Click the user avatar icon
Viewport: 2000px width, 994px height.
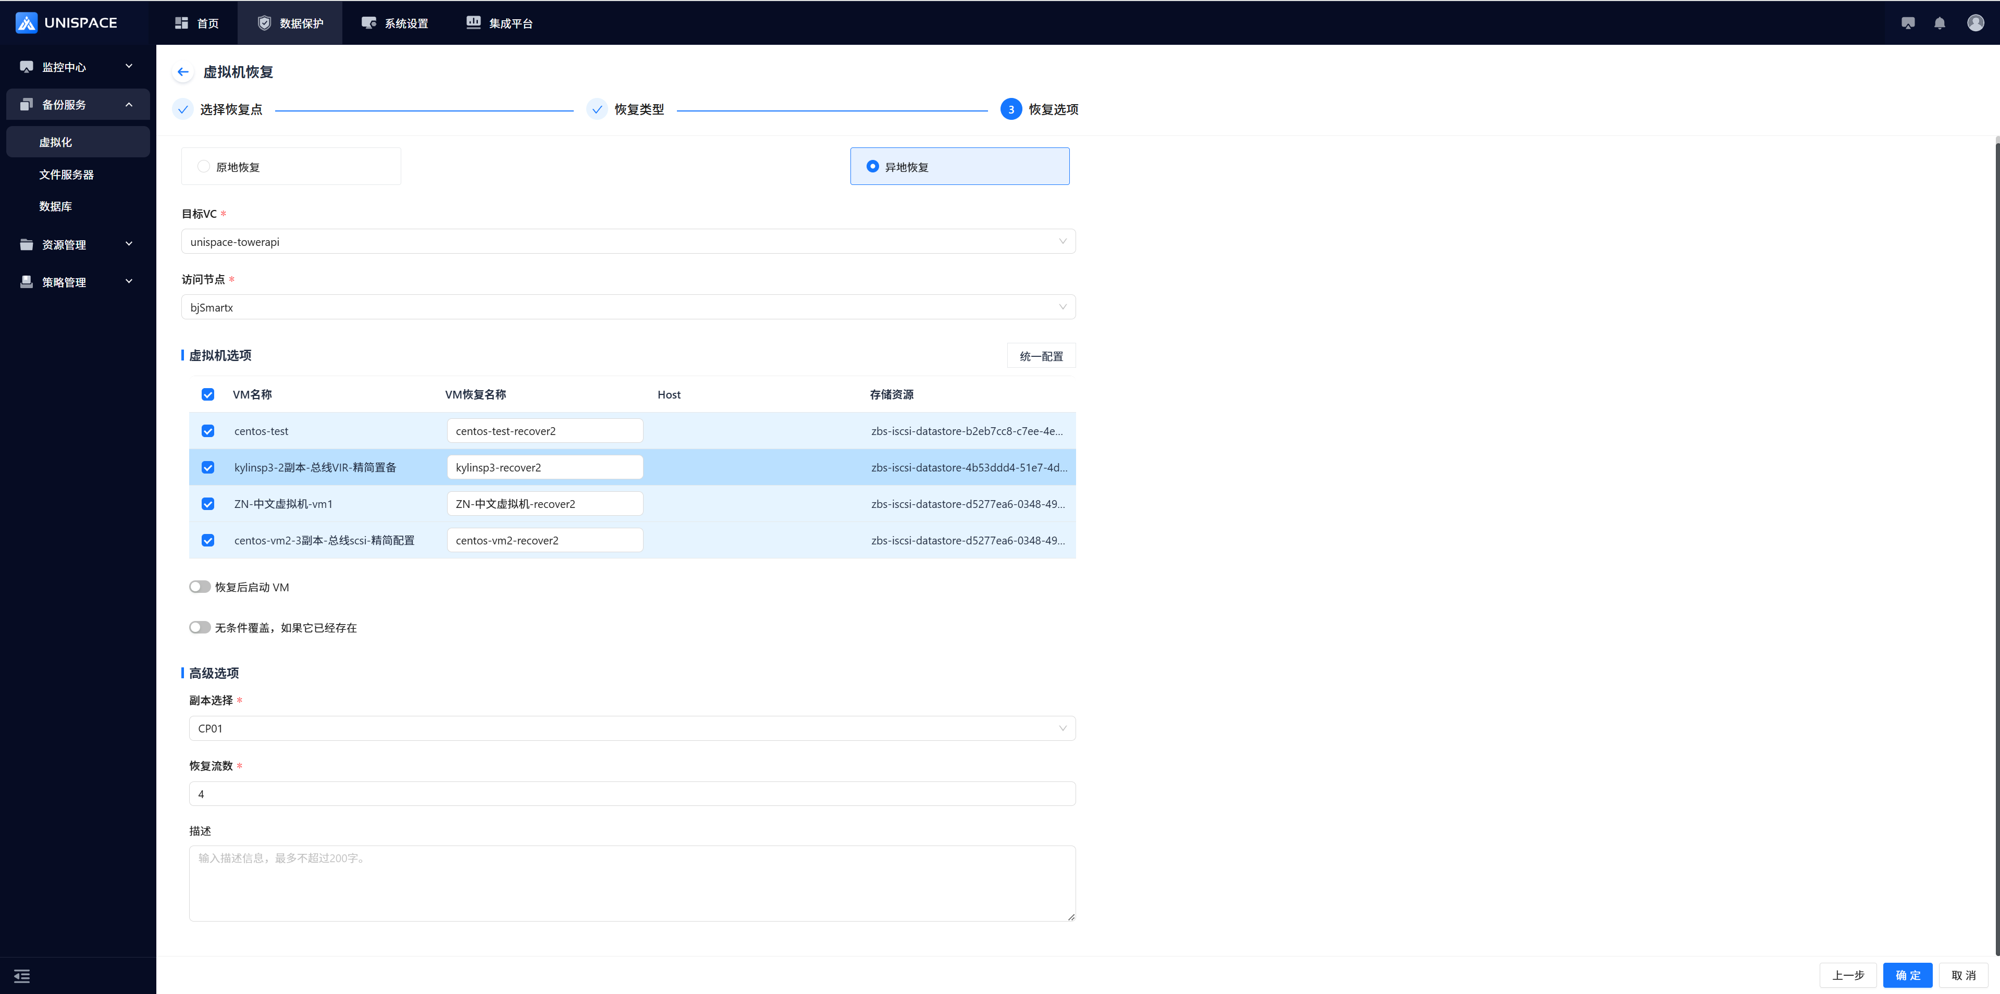coord(1975,23)
